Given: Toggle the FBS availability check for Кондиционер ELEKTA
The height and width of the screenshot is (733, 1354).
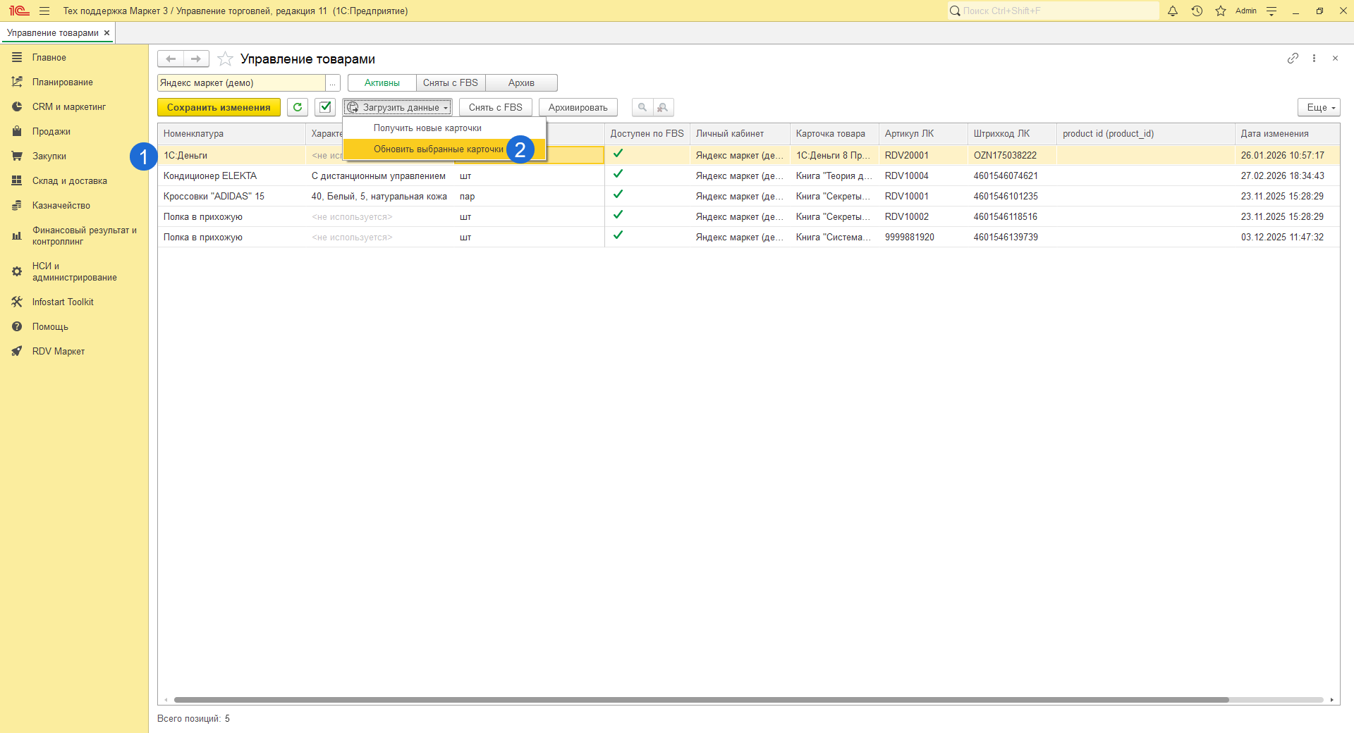Looking at the screenshot, I should click(618, 174).
